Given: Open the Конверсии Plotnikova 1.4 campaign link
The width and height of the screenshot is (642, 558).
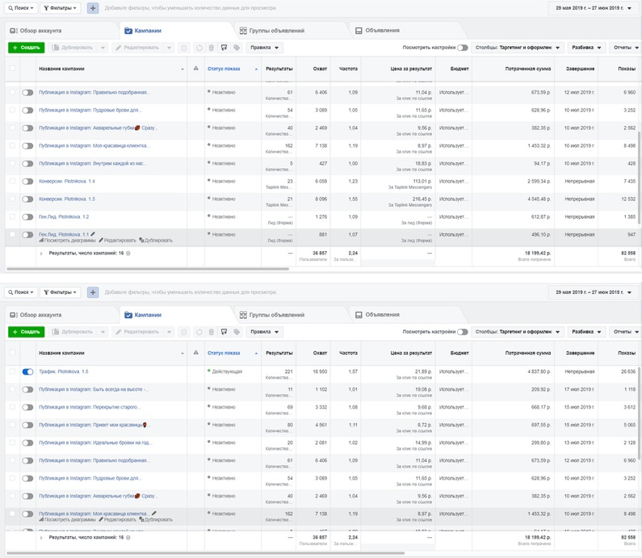Looking at the screenshot, I should pyautogui.click(x=67, y=182).
